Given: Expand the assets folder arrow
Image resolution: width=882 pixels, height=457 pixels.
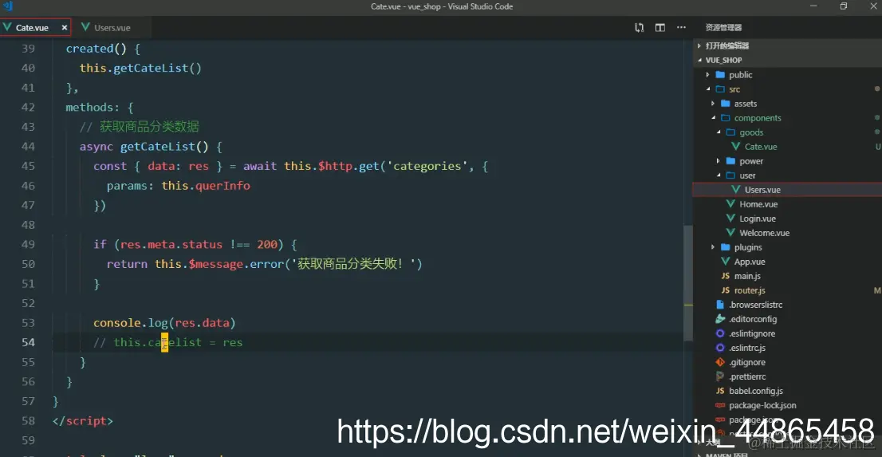Looking at the screenshot, I should 713,104.
